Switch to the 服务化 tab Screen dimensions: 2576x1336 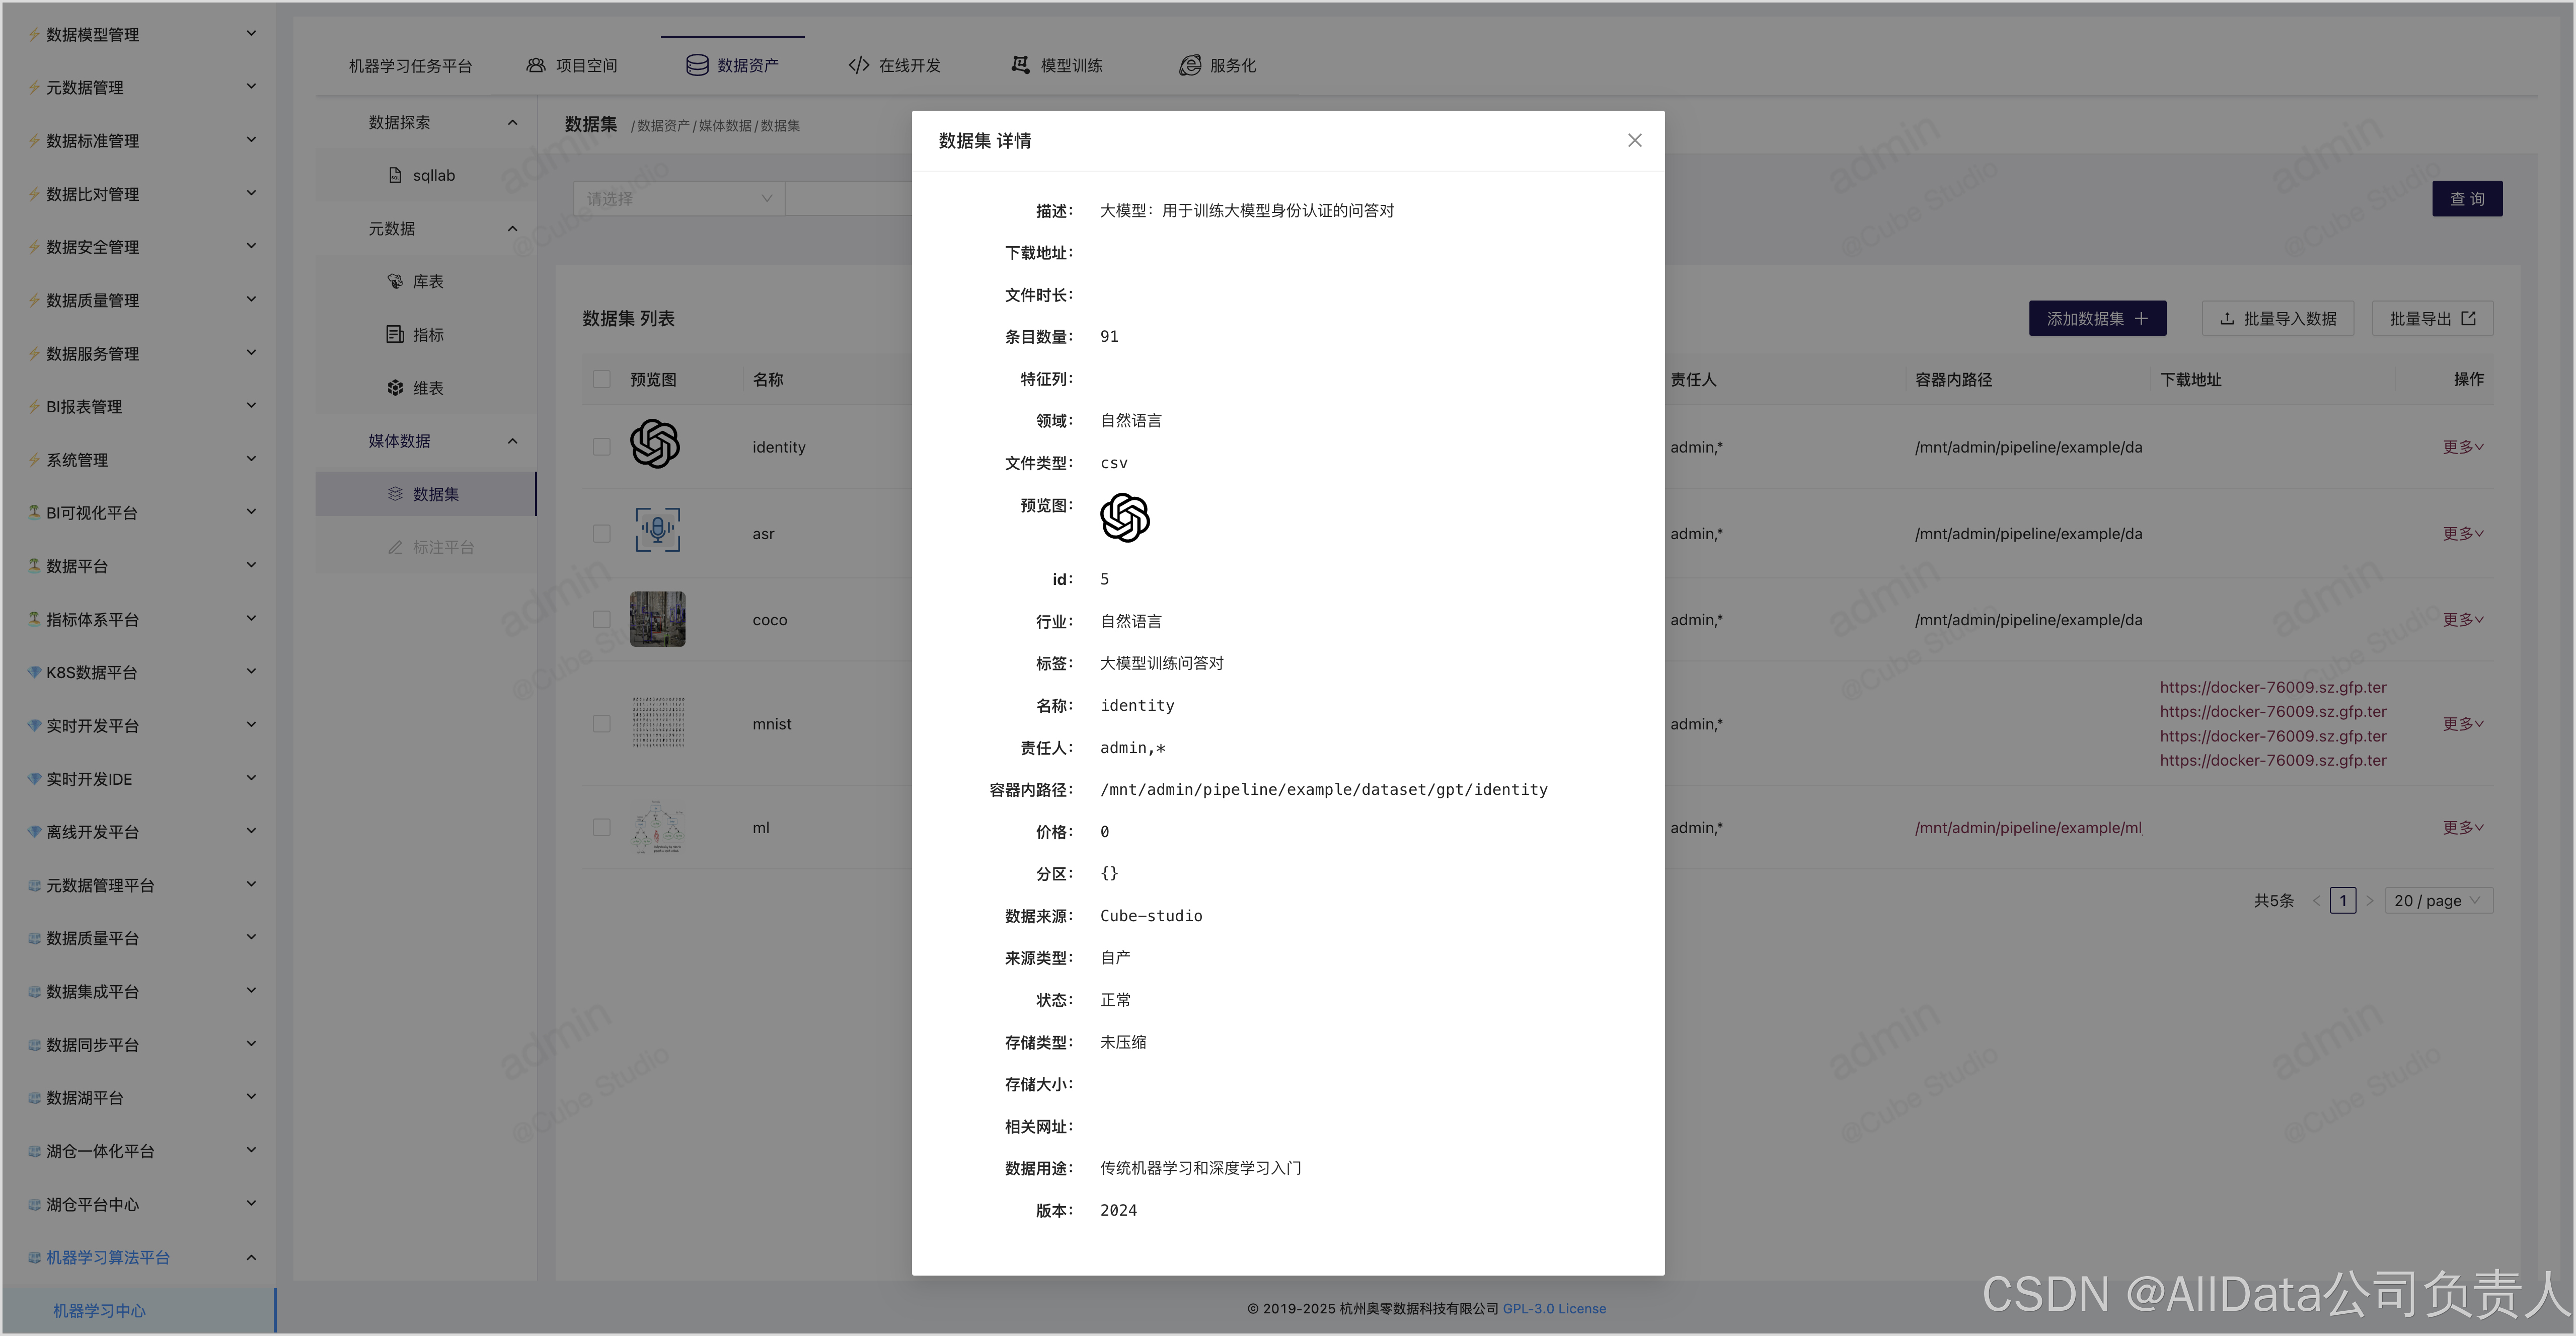pyautogui.click(x=1217, y=65)
